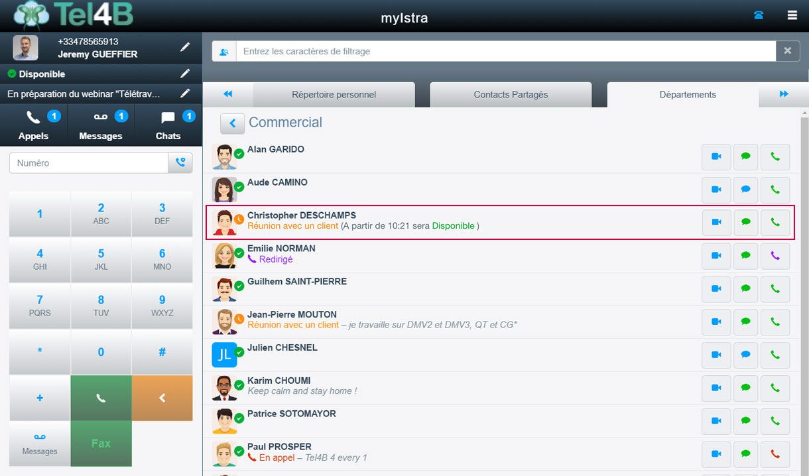The height and width of the screenshot is (476, 809).
Task: Dial digit 0 on keypad
Action: 101,352
